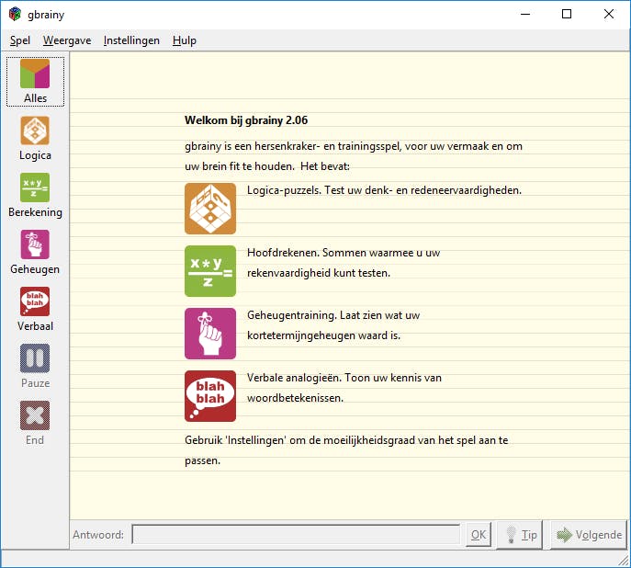Viewport: 631px width, 568px height.
Task: Click the 'Hoofdrekenen' description text
Action: click(x=344, y=263)
